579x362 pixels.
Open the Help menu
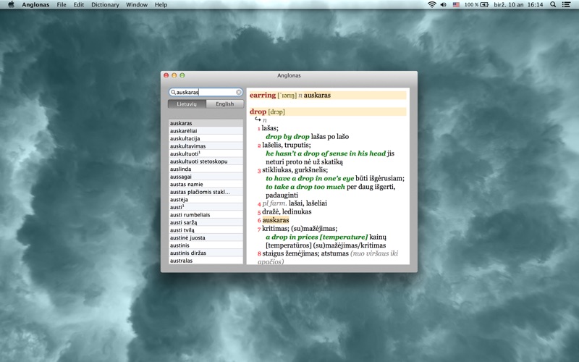click(161, 4)
